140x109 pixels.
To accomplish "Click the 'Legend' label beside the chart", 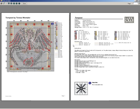I will 56,22.
